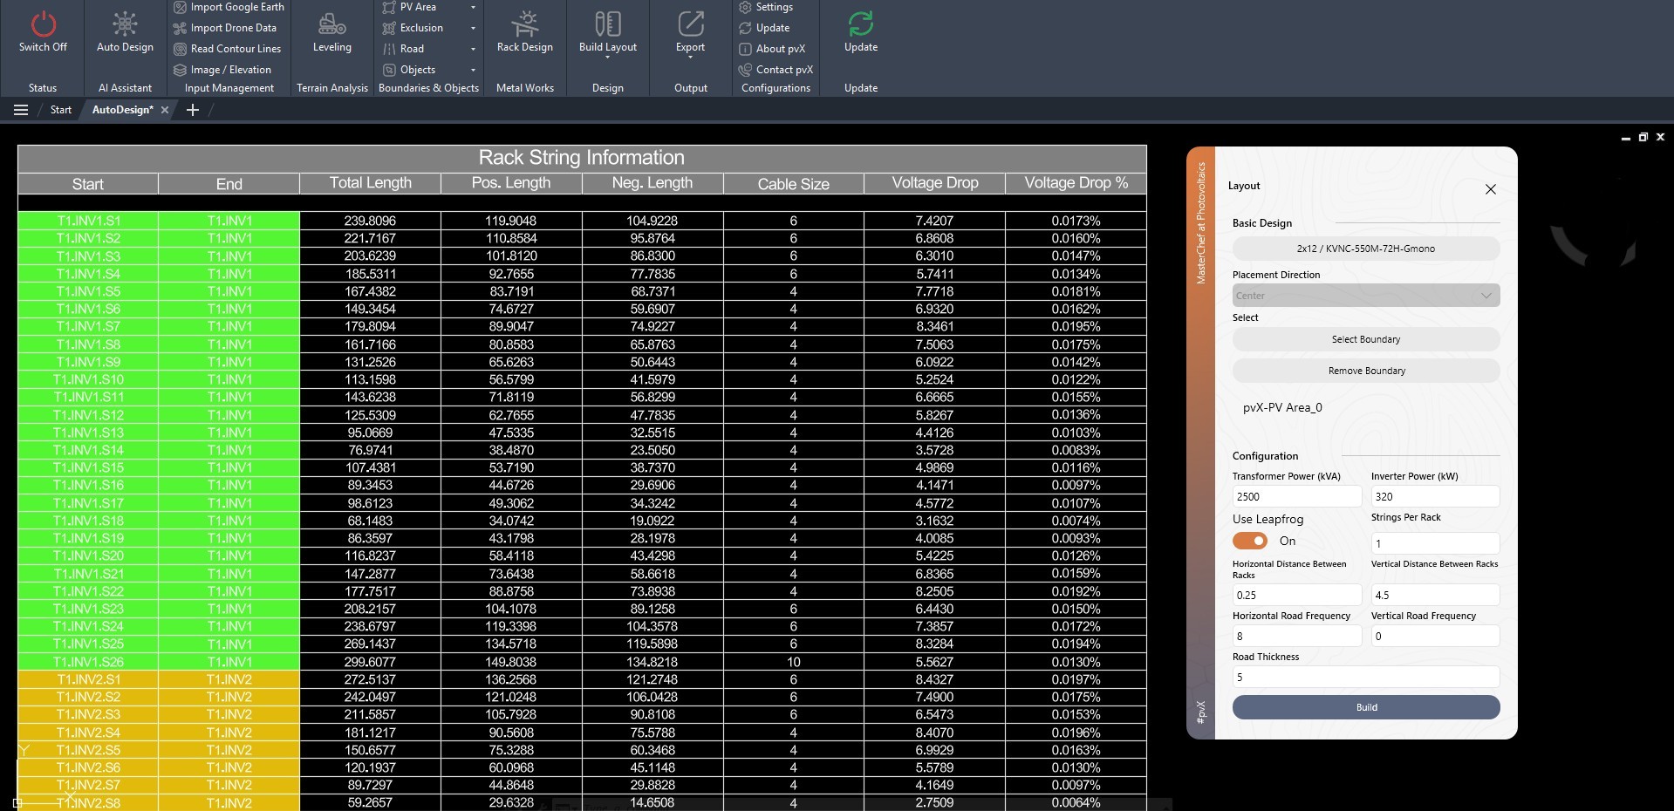Viewport: 1674px width, 811px height.
Task: Edit Vertical Distance Between Racks field
Action: pos(1435,595)
